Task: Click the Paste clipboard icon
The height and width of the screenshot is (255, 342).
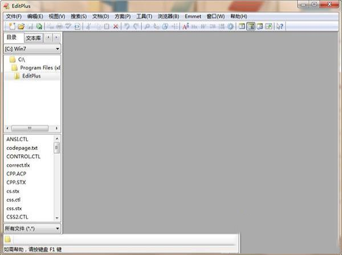Action: 107,26
